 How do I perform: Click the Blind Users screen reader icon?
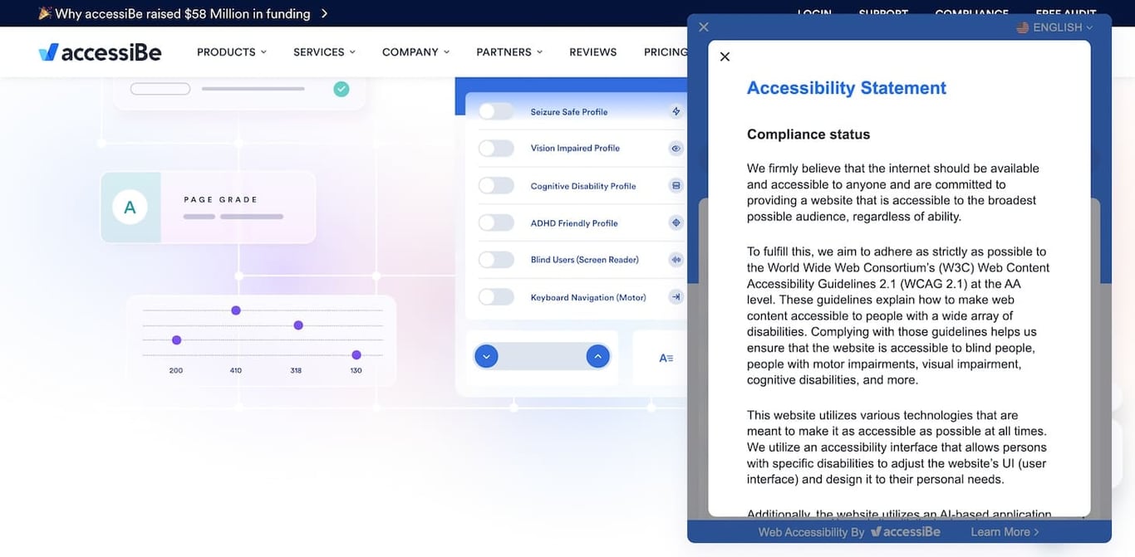[676, 259]
